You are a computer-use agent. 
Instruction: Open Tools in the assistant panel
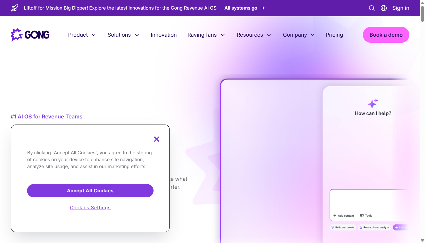[x=366, y=216]
